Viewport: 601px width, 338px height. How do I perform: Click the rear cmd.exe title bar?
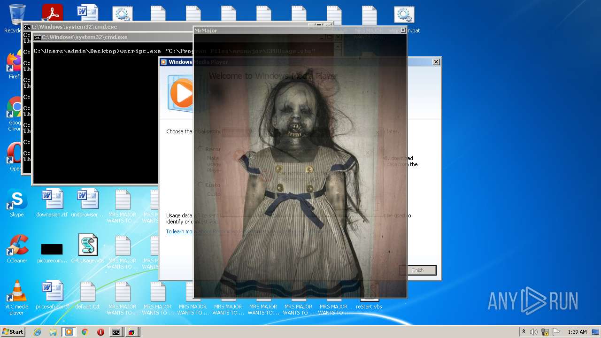(x=108, y=27)
